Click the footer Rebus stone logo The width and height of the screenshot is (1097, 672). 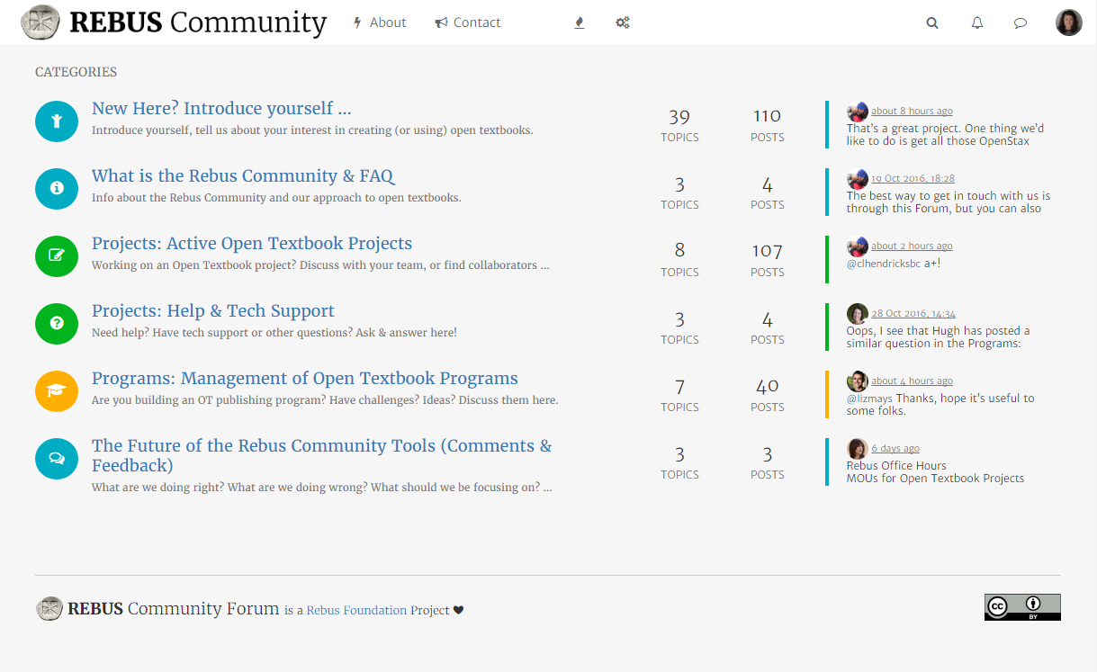(x=49, y=609)
